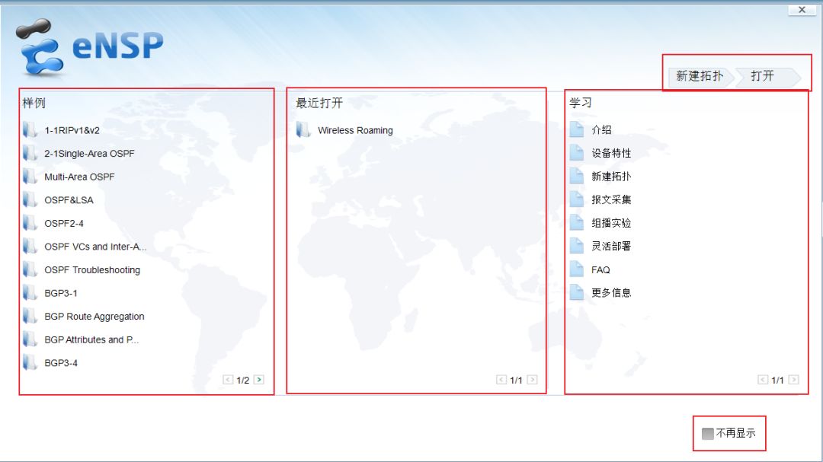Go to next page of 样例 list
This screenshot has height=462, width=823.
point(259,380)
